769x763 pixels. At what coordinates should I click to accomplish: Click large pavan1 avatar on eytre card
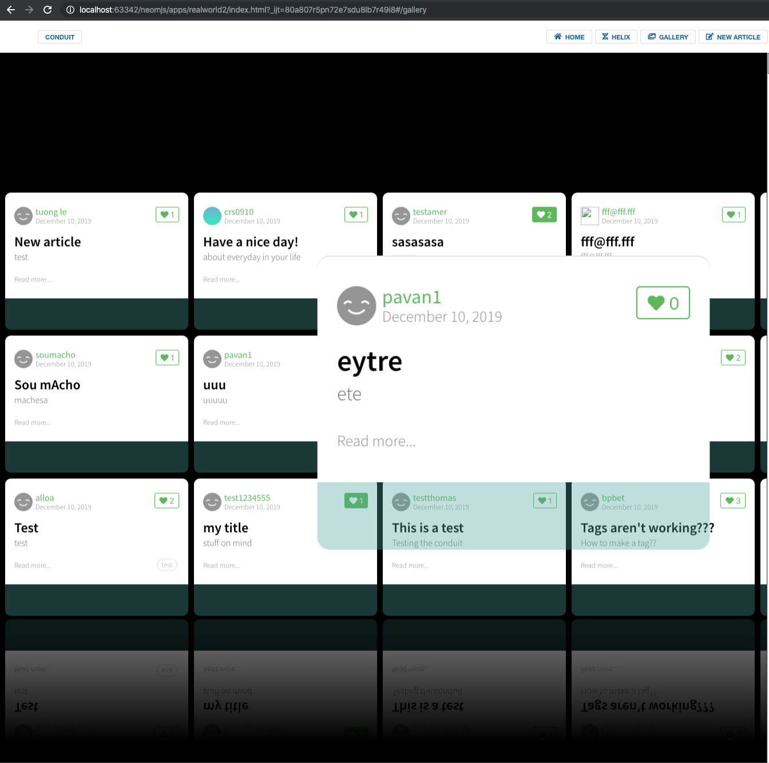point(356,305)
